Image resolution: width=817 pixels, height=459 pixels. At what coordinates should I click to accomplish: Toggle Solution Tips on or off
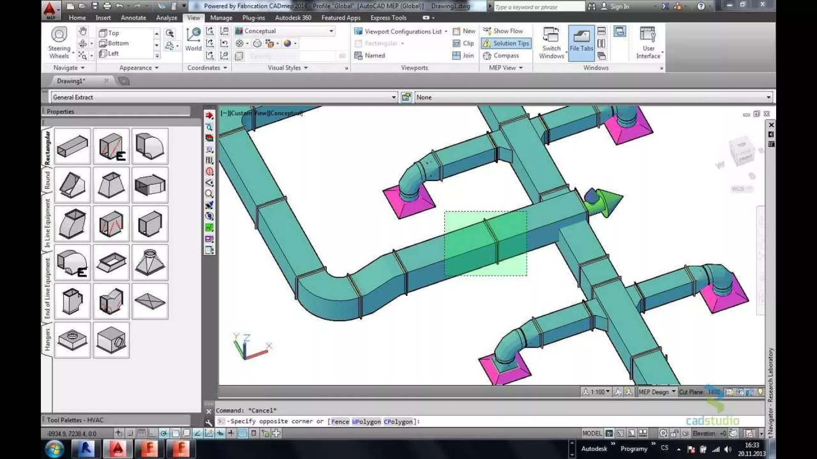pyautogui.click(x=506, y=43)
